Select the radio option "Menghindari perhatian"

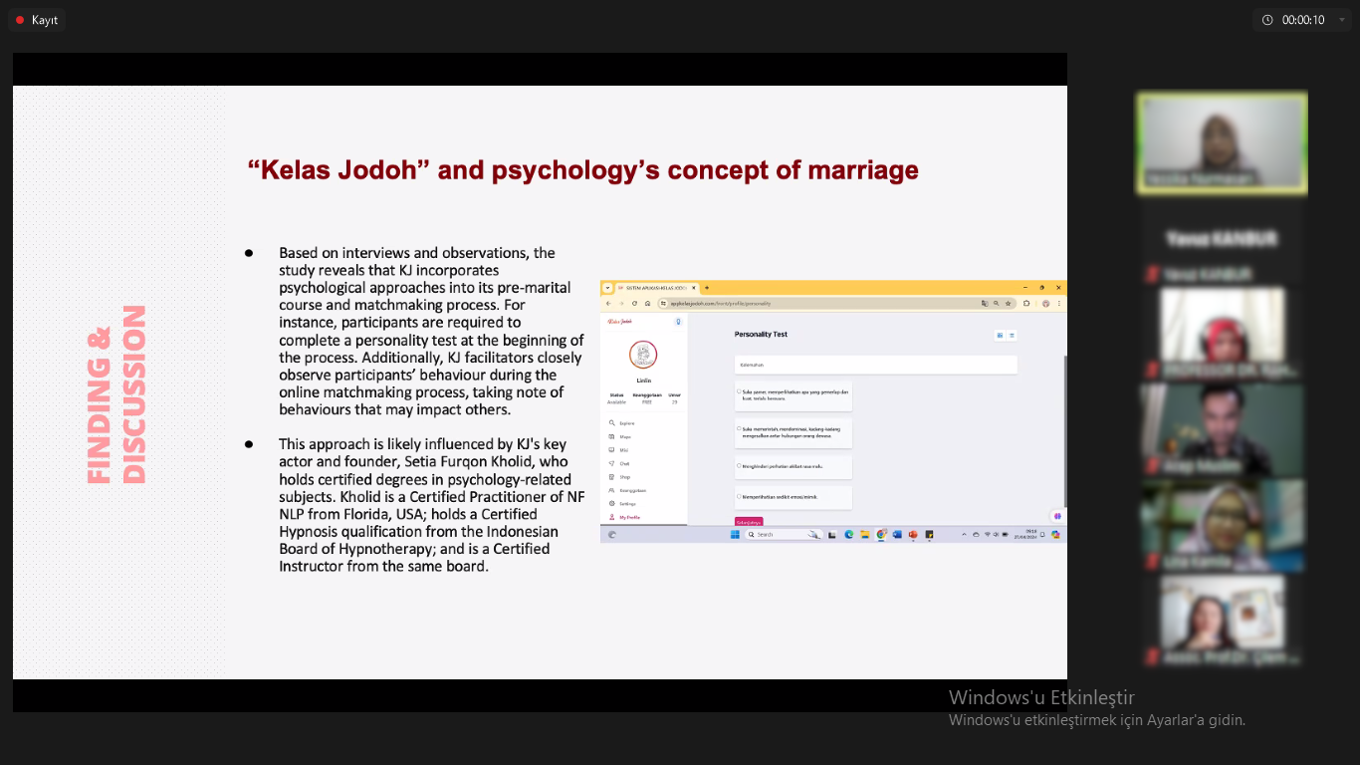(x=739, y=465)
